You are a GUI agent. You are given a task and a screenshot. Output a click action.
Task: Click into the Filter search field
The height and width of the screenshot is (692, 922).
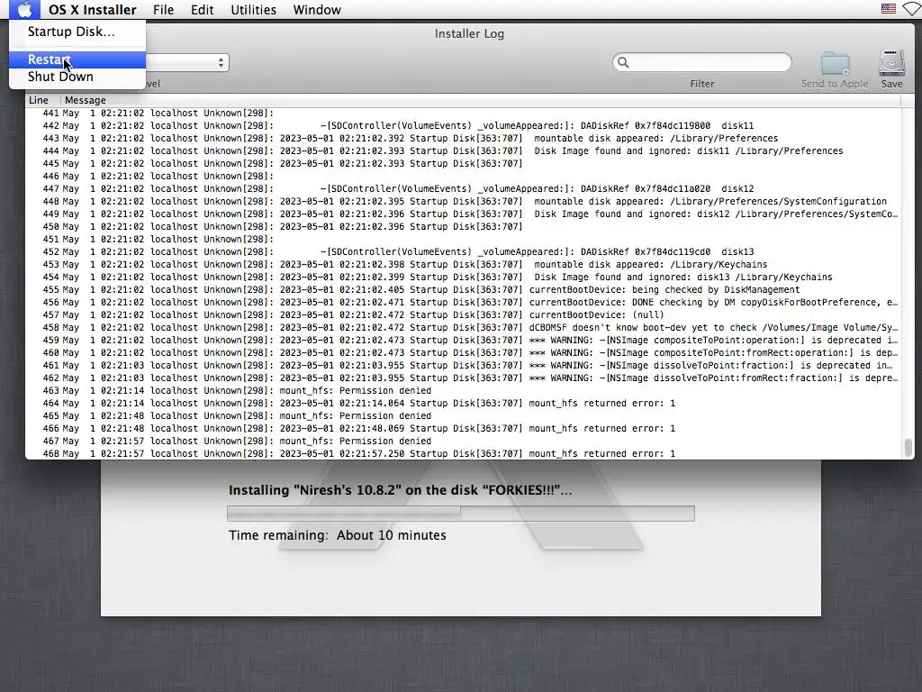point(702,62)
